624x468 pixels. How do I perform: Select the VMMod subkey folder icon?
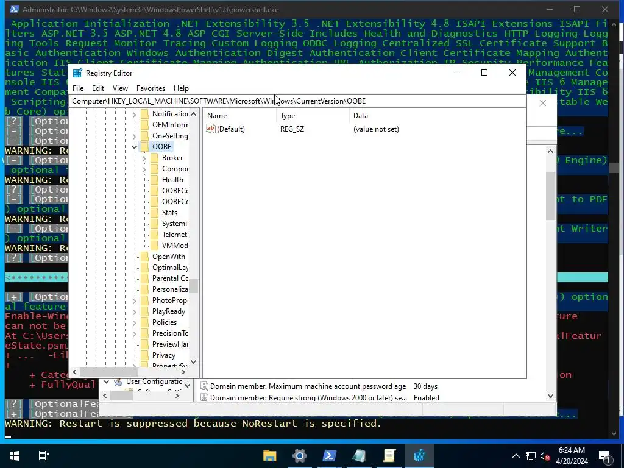154,246
